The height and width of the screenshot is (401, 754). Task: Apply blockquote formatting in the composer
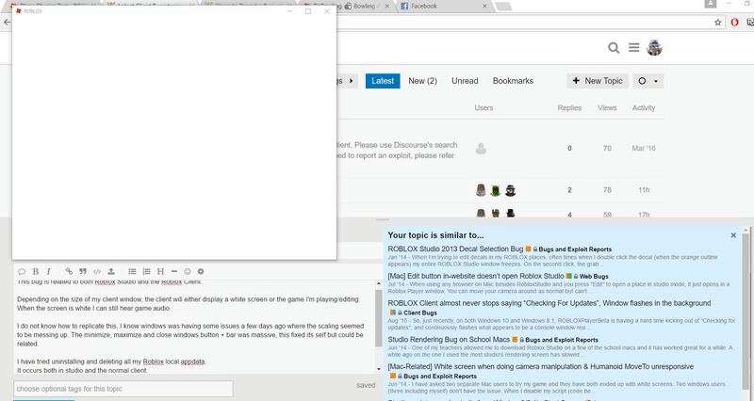tap(83, 271)
